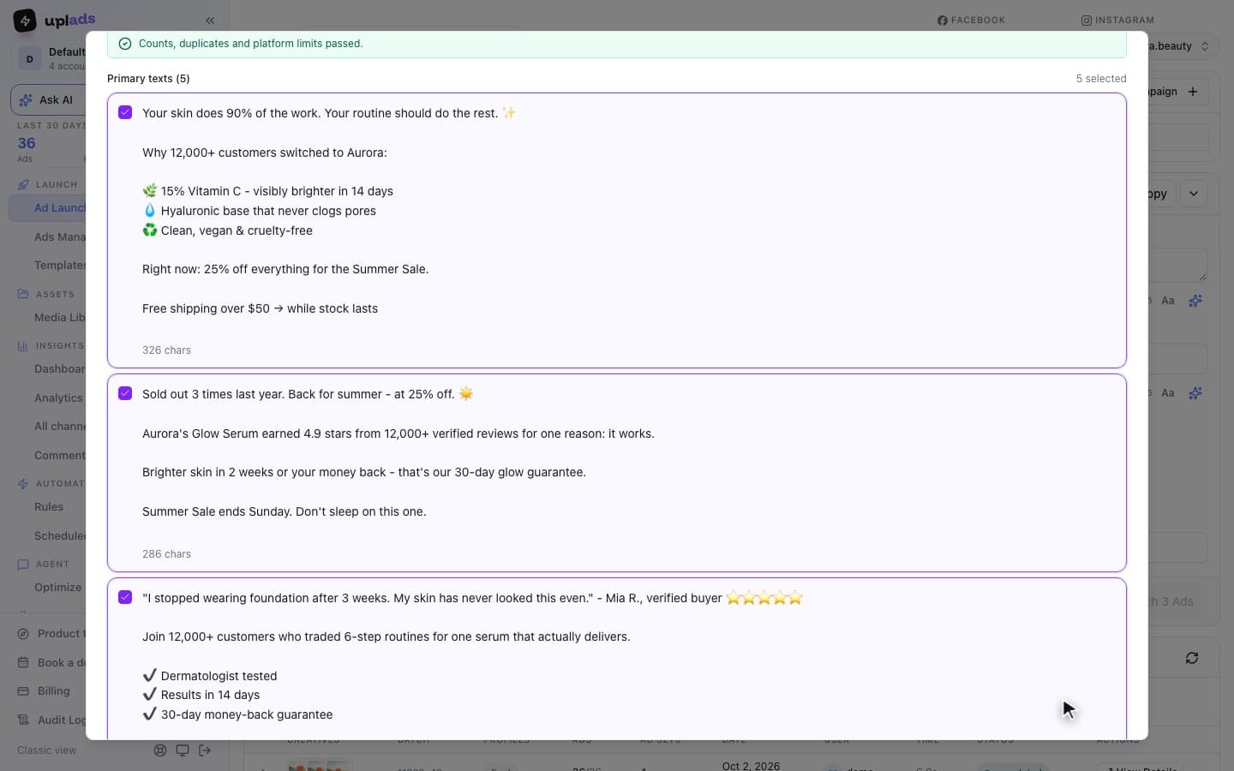The image size is (1234, 771).
Task: Open Rules under Automation
Action: pyautogui.click(x=49, y=507)
